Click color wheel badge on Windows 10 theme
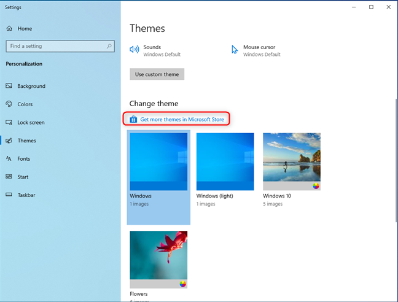The height and width of the screenshot is (302, 398). coord(316,186)
